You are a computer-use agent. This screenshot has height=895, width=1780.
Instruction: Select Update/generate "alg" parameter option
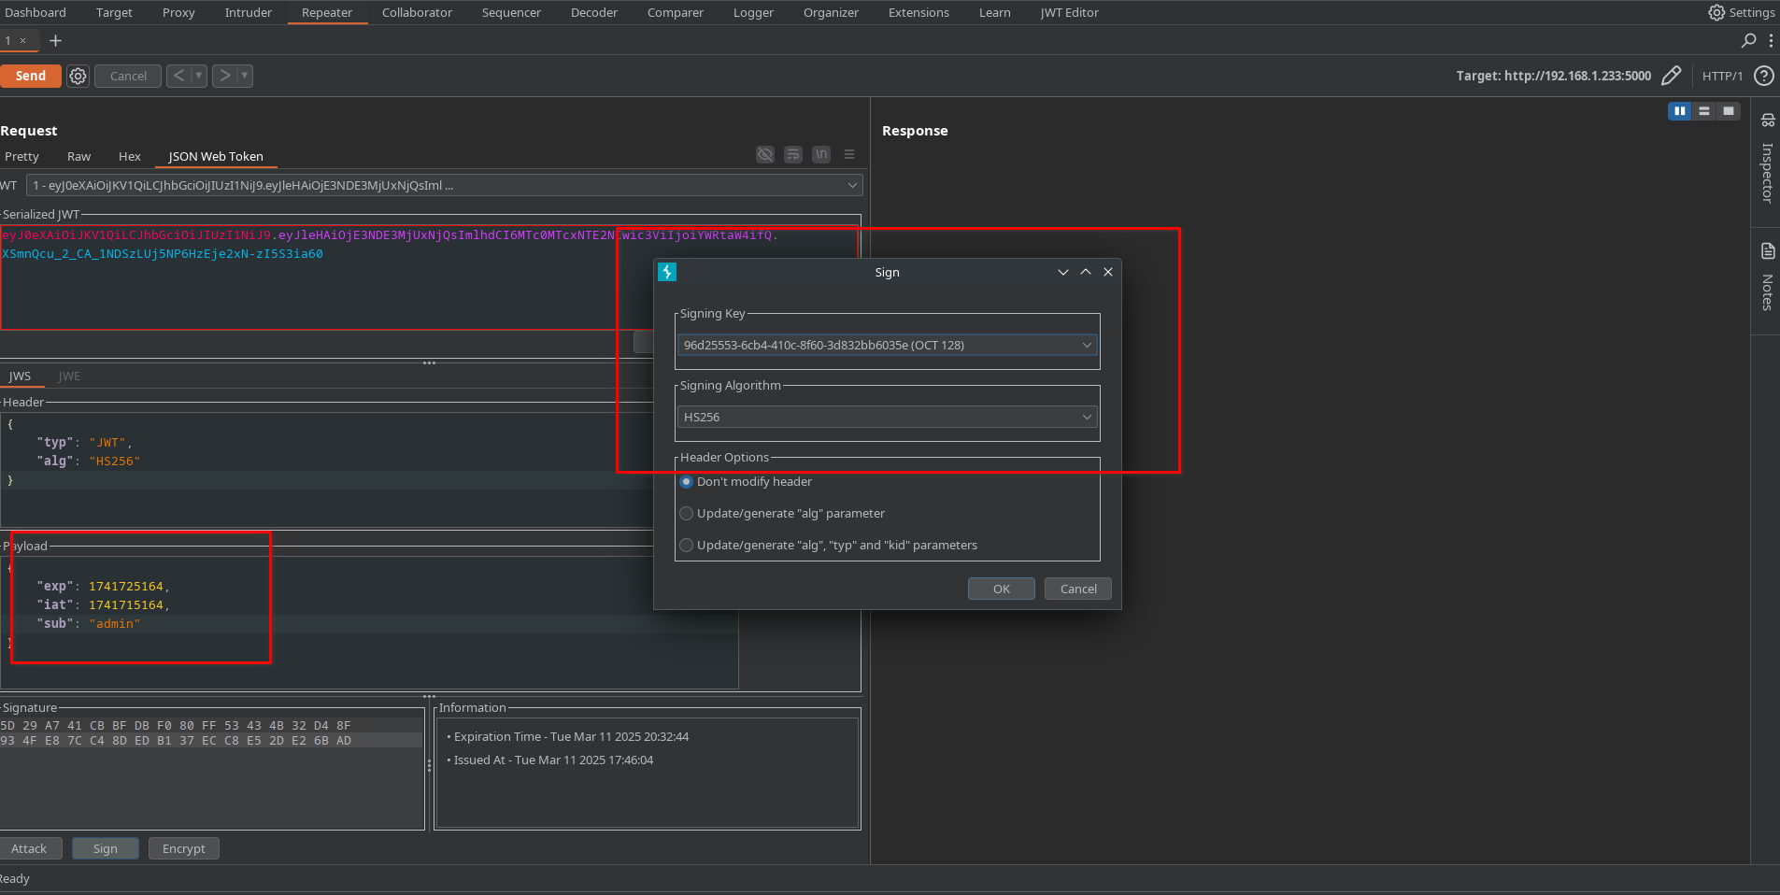pos(687,514)
